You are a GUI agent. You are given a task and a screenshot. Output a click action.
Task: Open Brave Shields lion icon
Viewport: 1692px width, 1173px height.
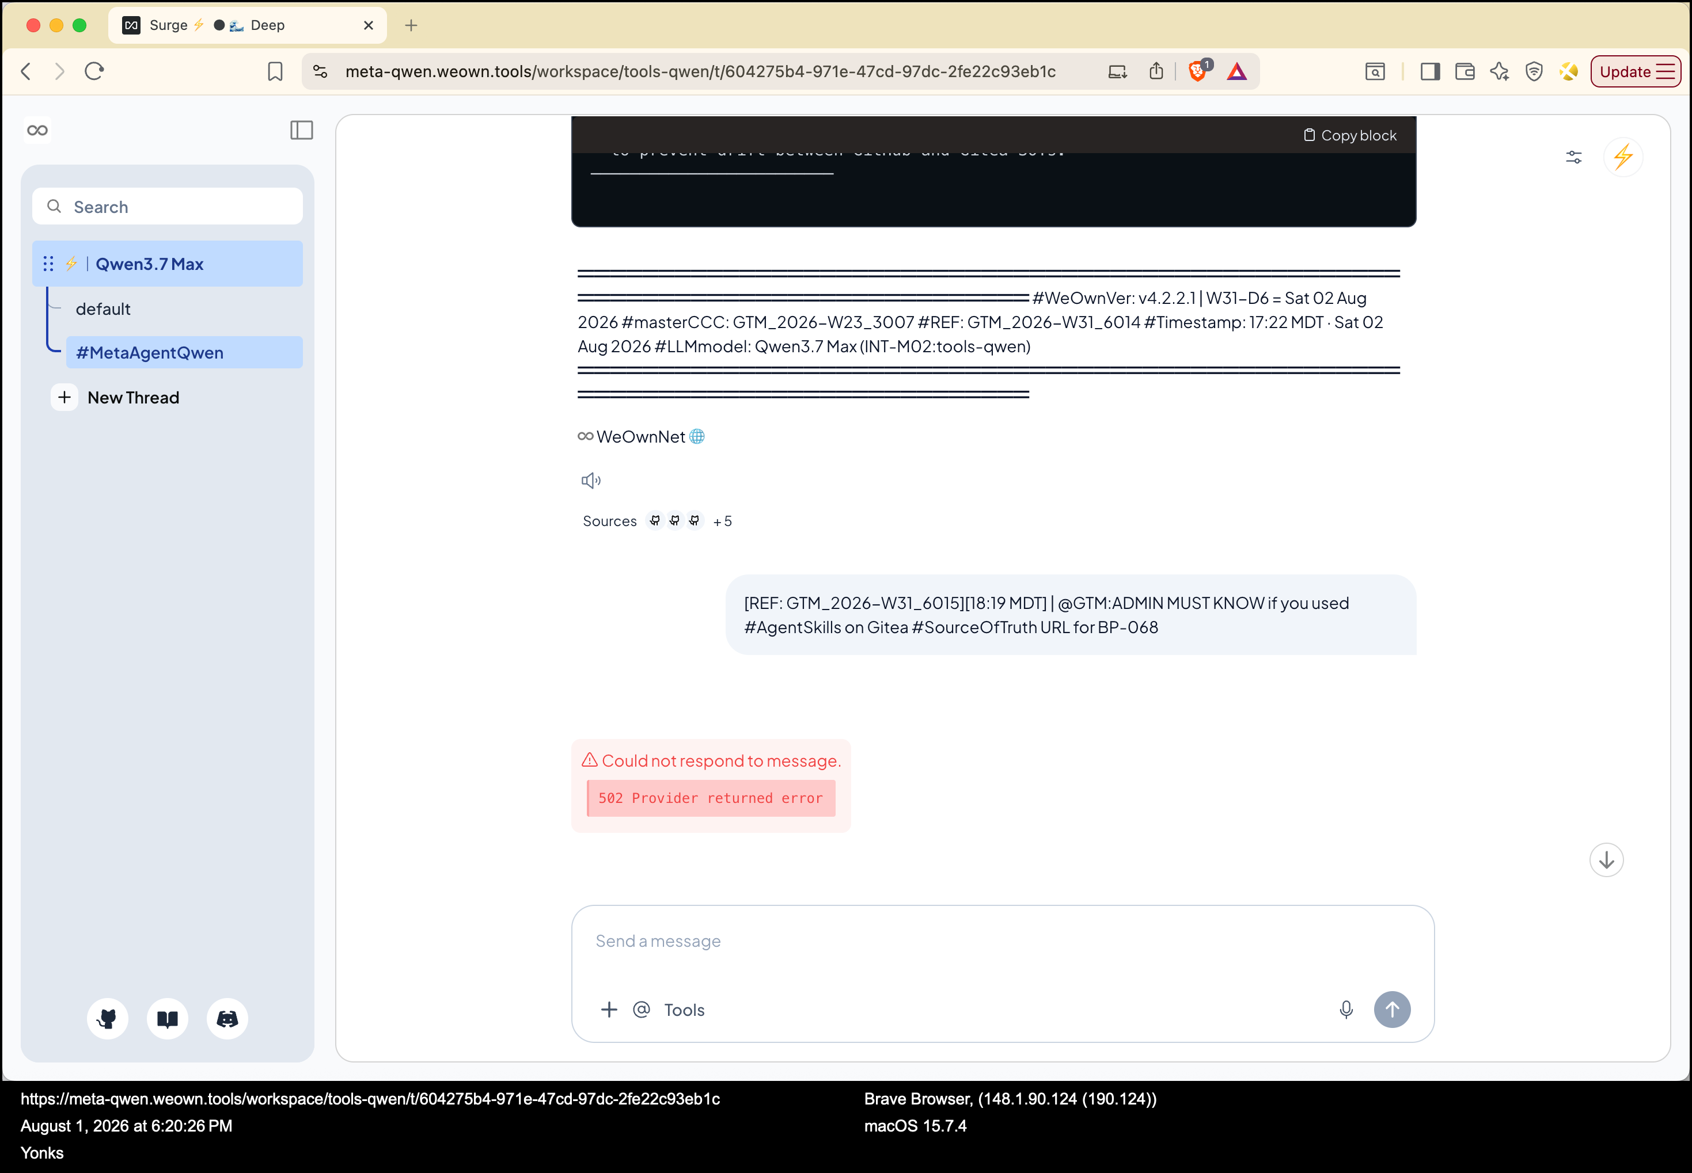click(1198, 71)
